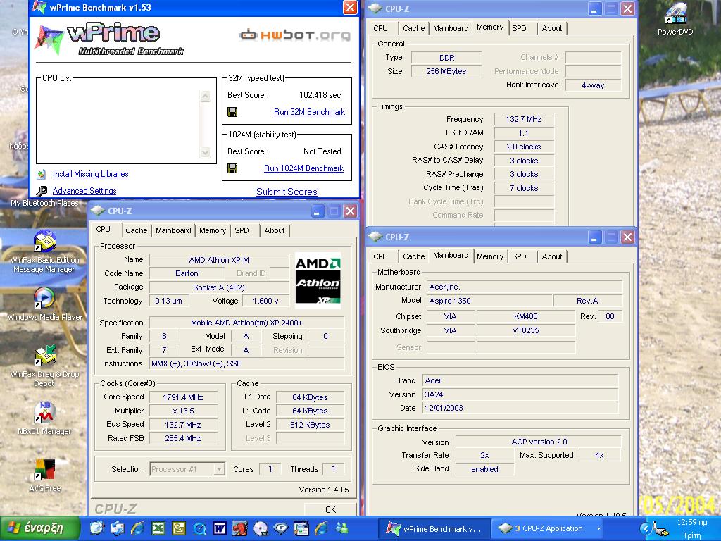Click the CD disc quick launch icon

coord(261,528)
